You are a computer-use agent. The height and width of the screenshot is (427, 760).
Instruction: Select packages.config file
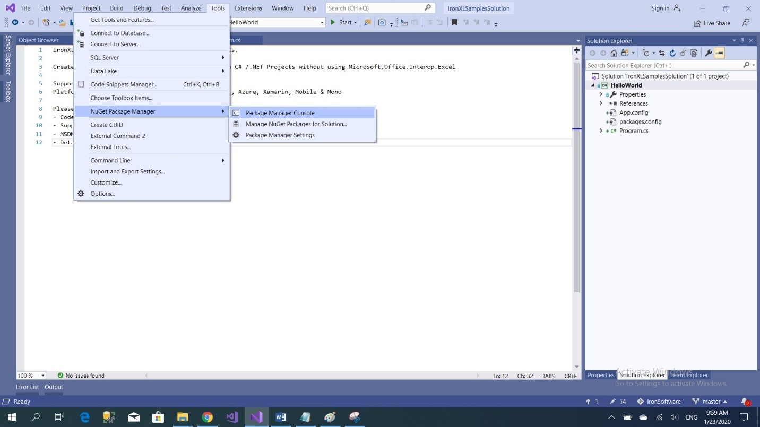(x=640, y=121)
